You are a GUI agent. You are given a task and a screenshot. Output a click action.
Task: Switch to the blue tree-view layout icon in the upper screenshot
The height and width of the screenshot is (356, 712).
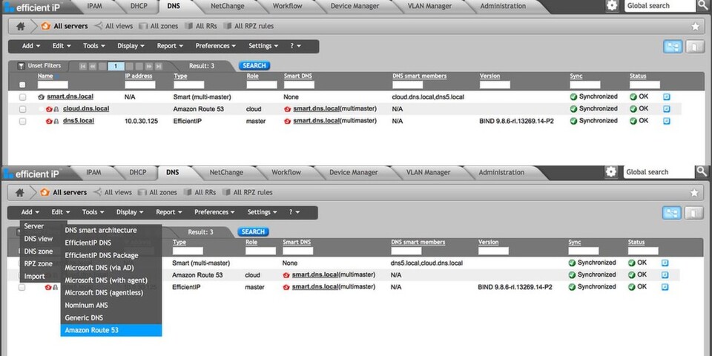point(673,46)
